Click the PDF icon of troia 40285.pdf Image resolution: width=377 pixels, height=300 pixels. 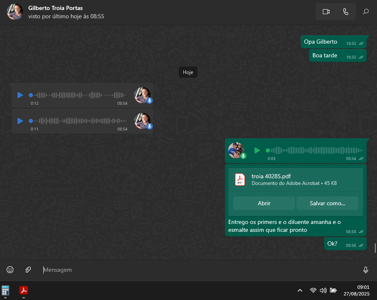point(240,180)
